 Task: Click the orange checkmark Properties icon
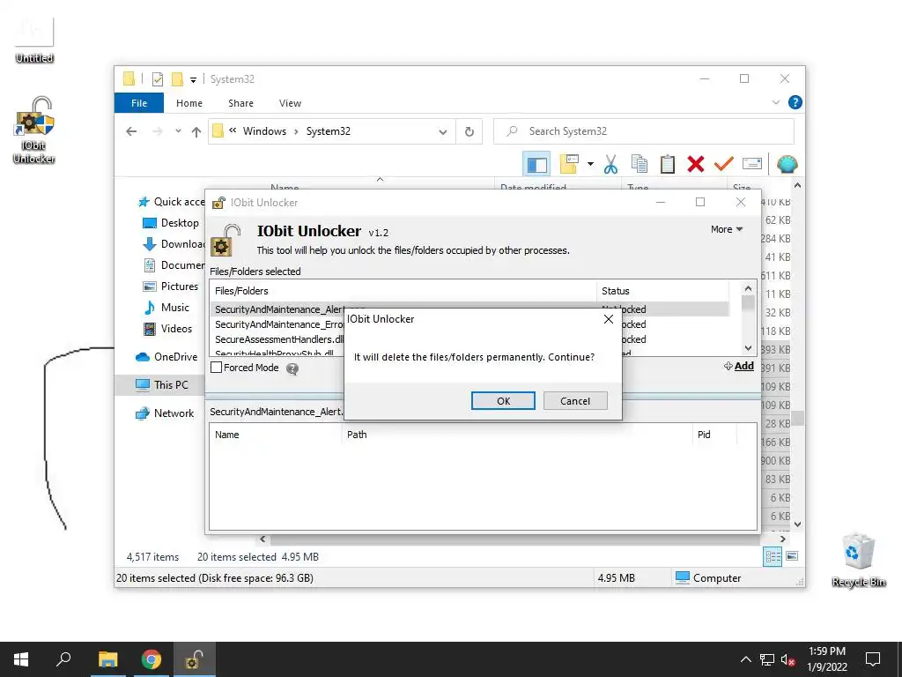coord(724,165)
